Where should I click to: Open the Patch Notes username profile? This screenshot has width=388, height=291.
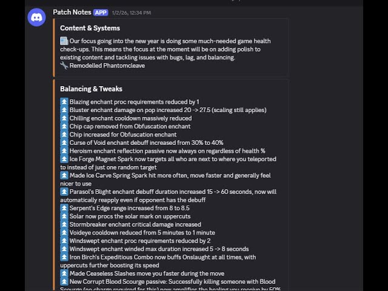(x=72, y=12)
